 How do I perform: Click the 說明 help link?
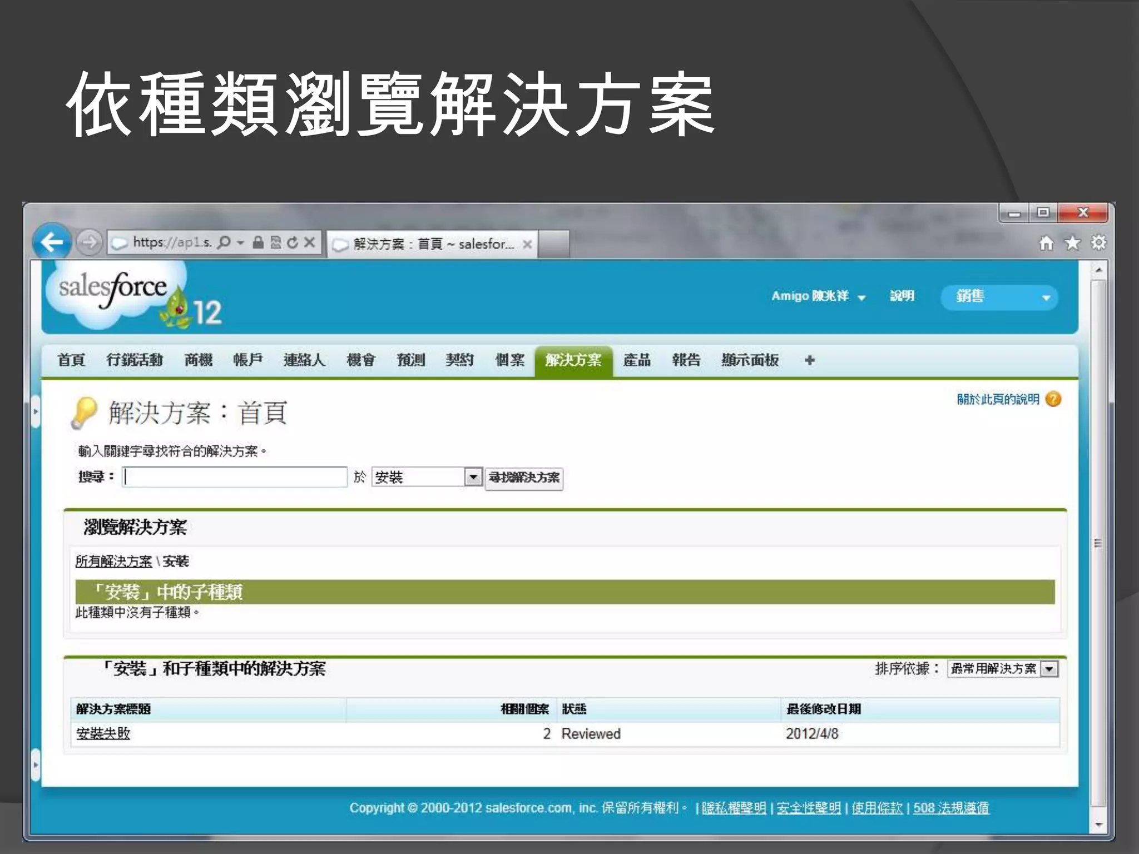coord(902,296)
